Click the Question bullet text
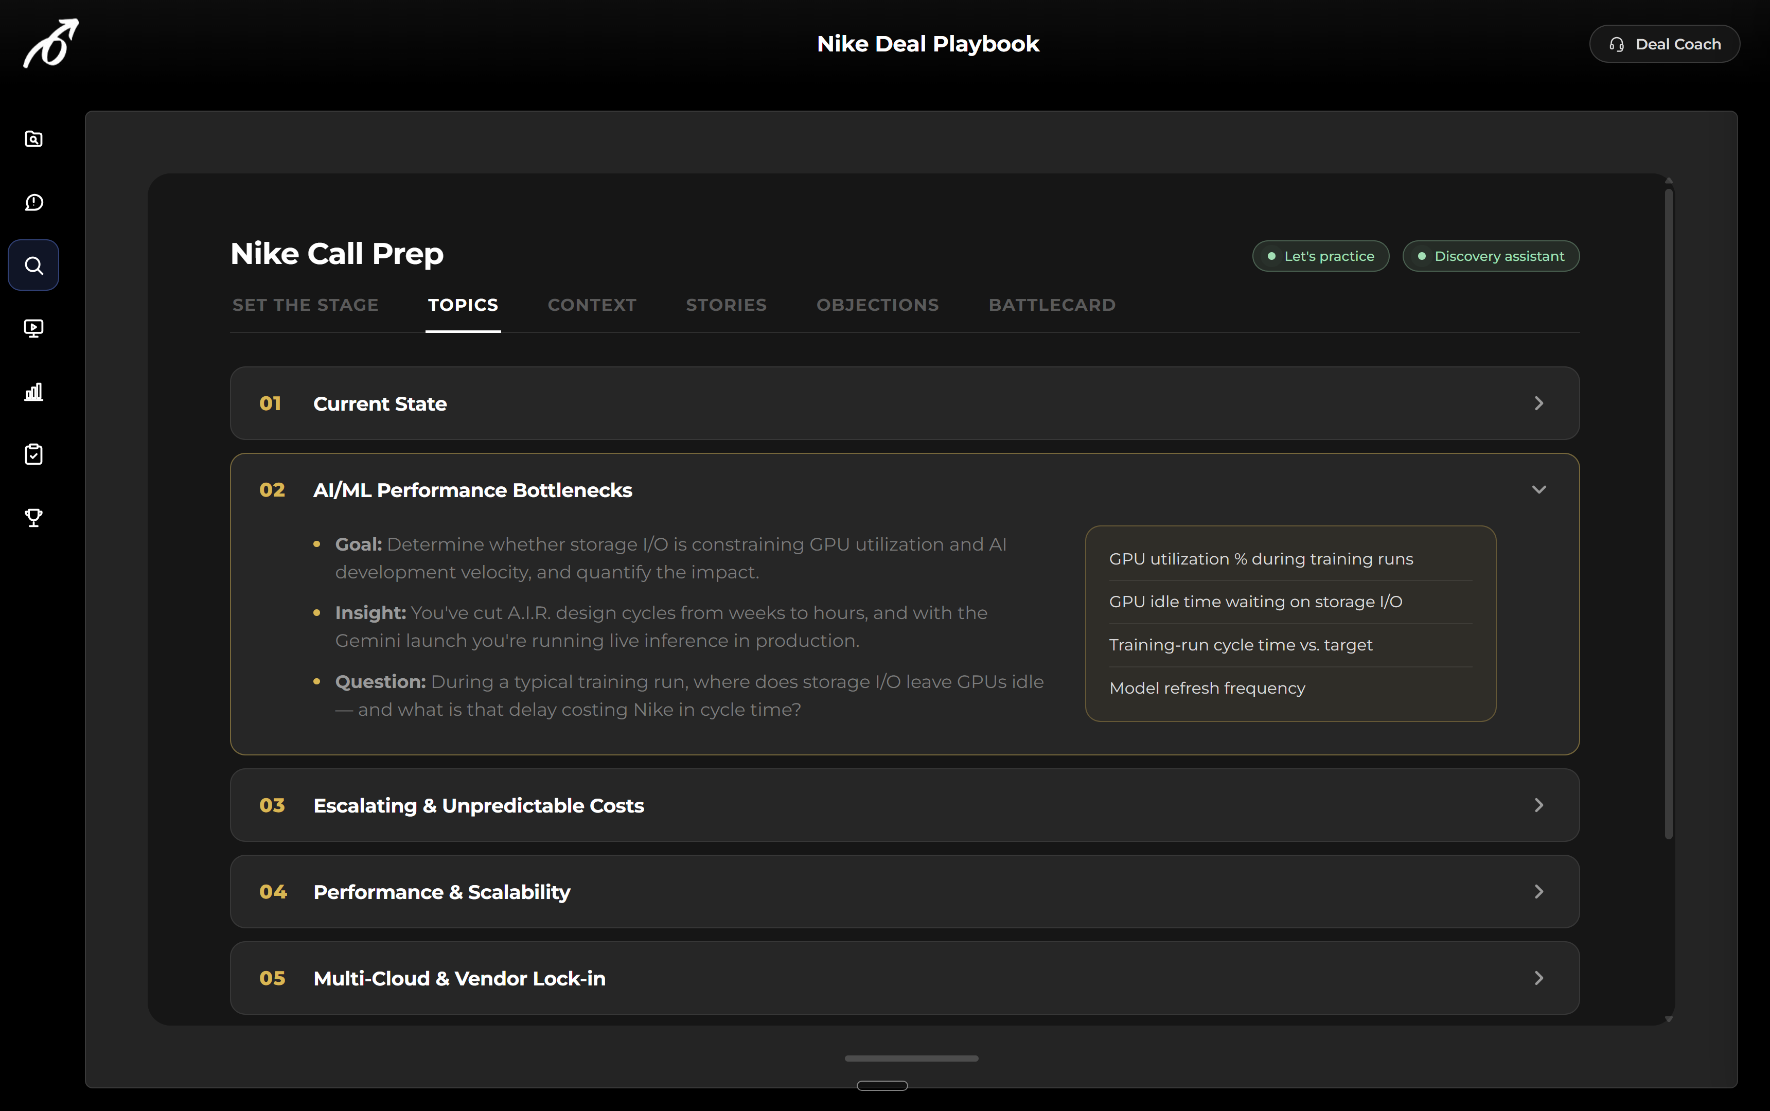Screen dimensions: 1770x1111 pos(689,696)
